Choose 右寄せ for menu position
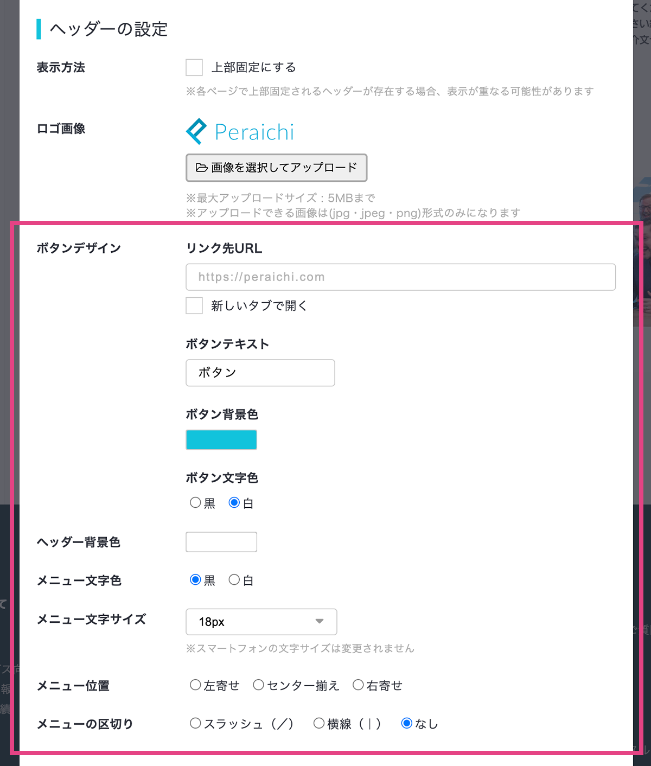 click(x=358, y=685)
